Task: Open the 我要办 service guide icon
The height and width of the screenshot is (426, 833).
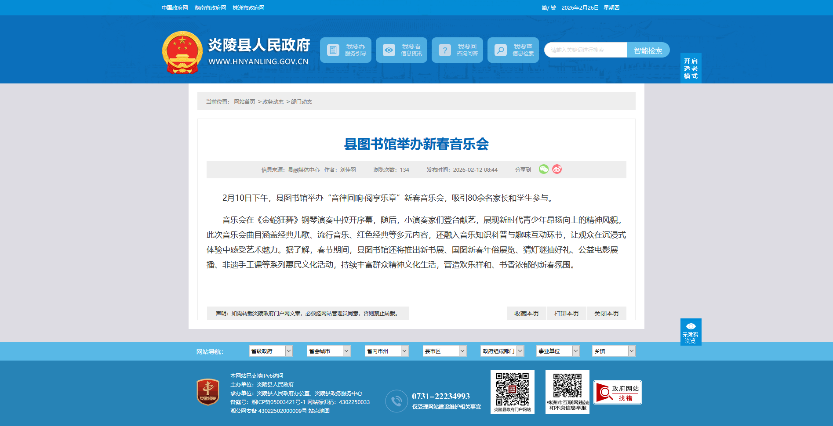Action: pyautogui.click(x=333, y=51)
